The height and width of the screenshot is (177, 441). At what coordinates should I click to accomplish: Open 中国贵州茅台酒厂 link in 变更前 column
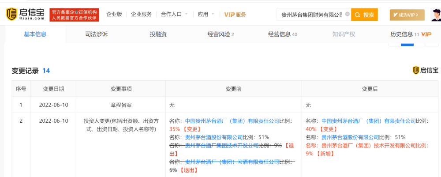coord(232,121)
